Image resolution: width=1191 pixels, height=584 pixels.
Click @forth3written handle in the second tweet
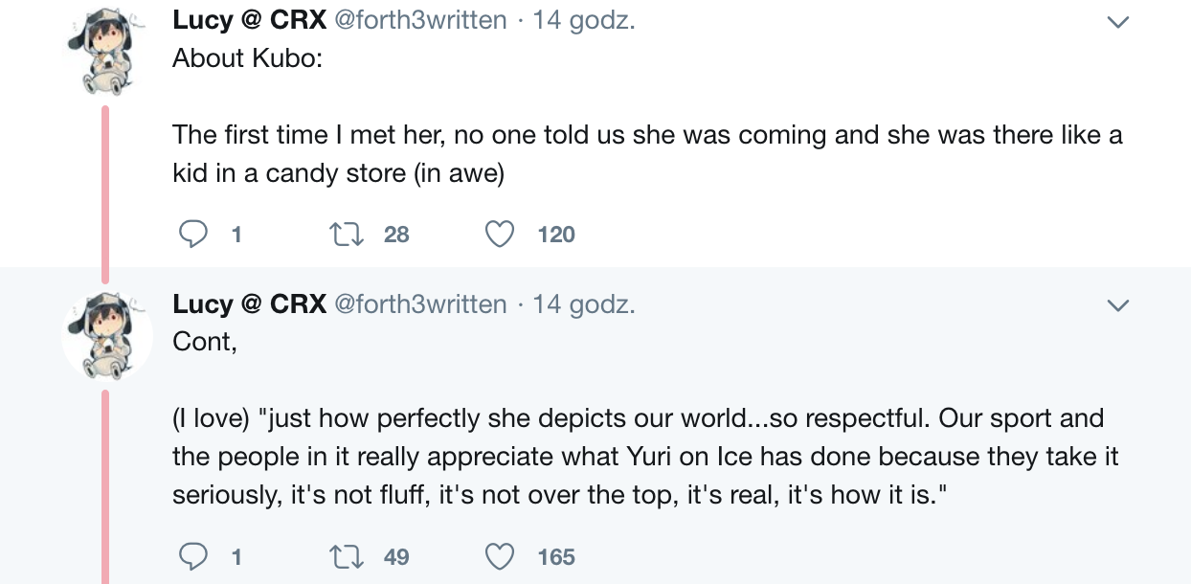419,304
